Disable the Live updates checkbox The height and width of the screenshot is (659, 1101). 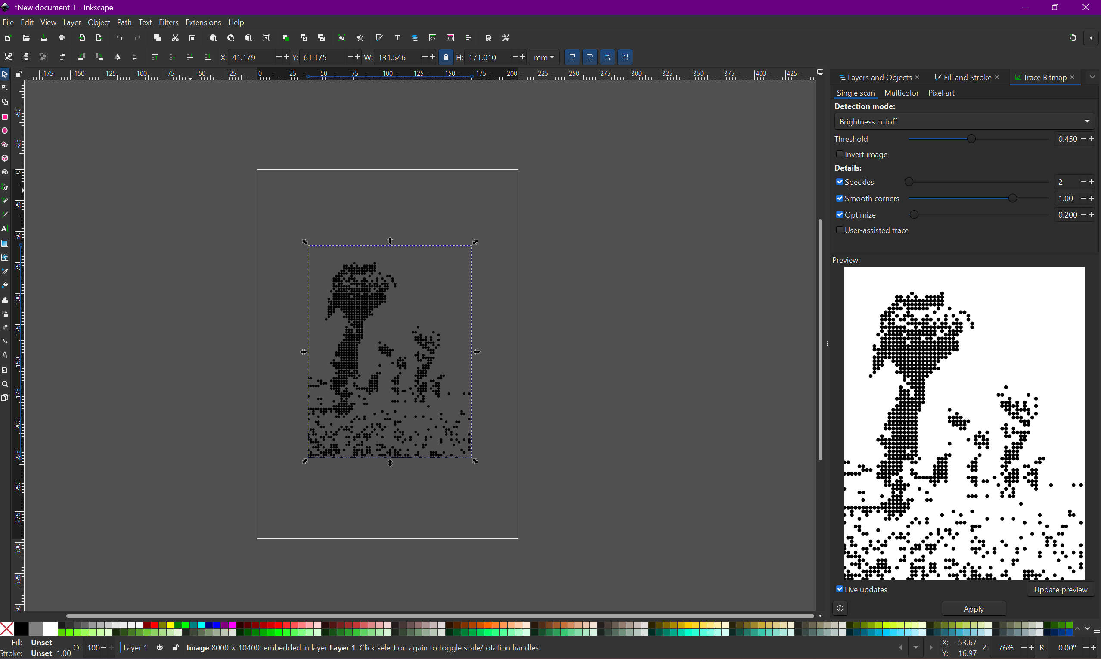click(x=840, y=589)
